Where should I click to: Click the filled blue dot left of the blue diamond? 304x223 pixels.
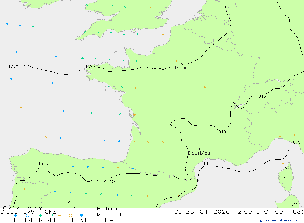click(88, 167)
